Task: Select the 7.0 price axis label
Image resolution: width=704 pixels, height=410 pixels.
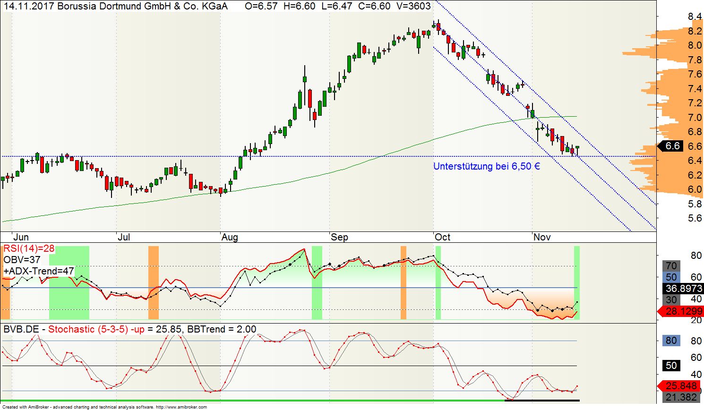Action: click(x=695, y=118)
